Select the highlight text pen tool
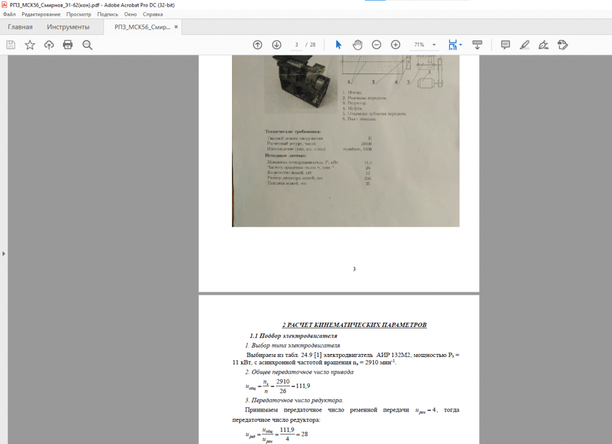 click(x=524, y=45)
